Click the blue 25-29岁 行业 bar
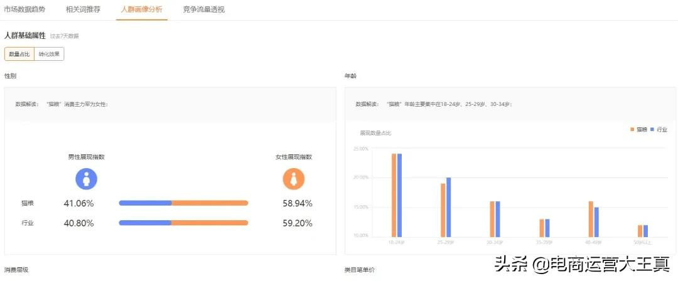678x281 pixels. point(448,207)
